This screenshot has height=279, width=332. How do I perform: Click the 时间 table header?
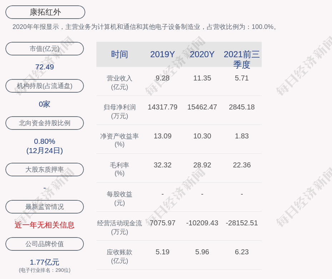click(x=120, y=54)
